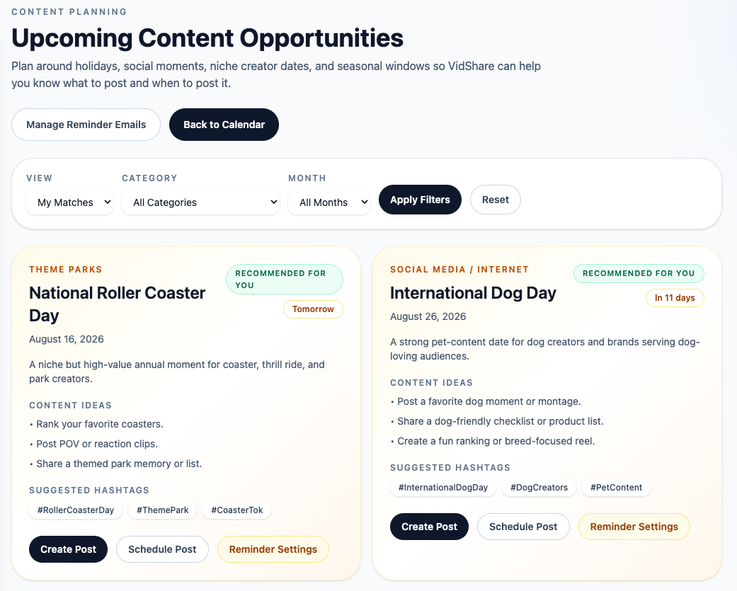
Task: Reset the filters
Action: [496, 200]
